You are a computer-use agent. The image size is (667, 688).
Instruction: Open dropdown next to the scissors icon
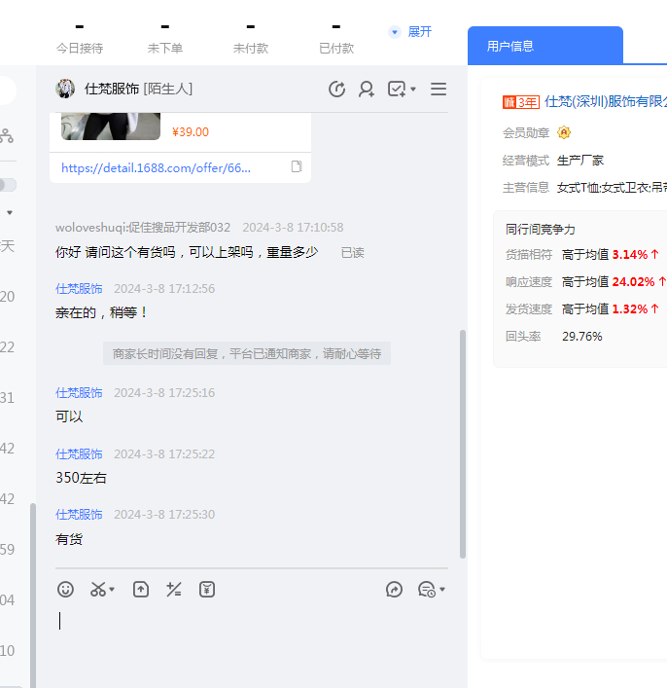(112, 590)
